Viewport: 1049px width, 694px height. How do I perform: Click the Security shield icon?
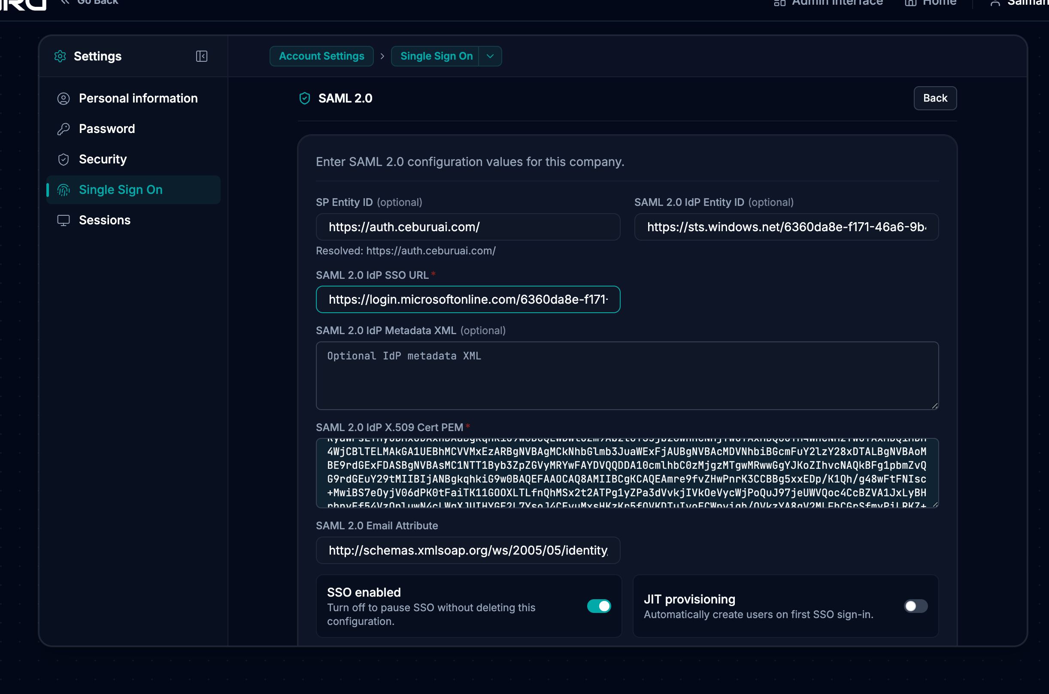pos(64,159)
